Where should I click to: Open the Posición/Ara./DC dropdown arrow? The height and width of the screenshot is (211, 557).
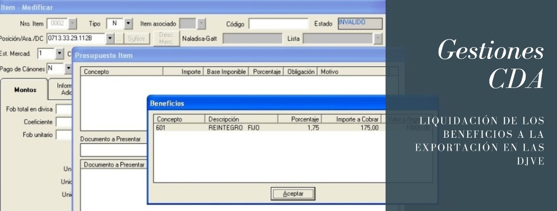(x=110, y=38)
